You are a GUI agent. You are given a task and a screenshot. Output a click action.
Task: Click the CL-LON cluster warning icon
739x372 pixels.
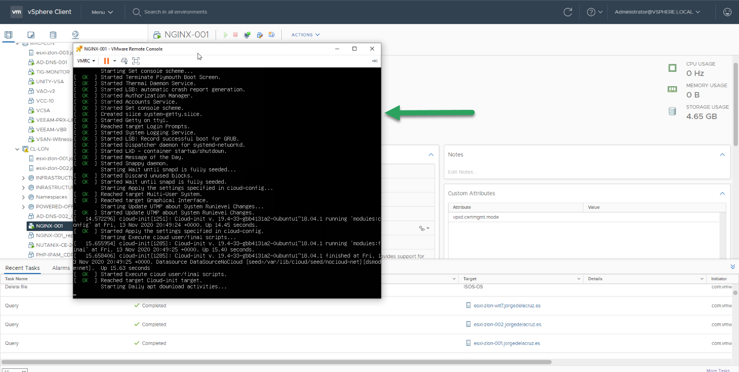(x=25, y=149)
